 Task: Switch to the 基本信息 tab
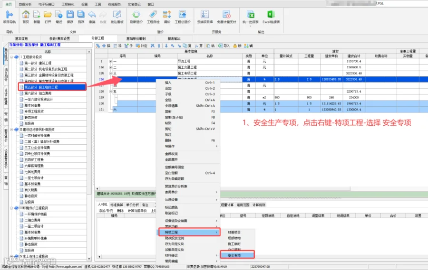[x=21, y=39]
